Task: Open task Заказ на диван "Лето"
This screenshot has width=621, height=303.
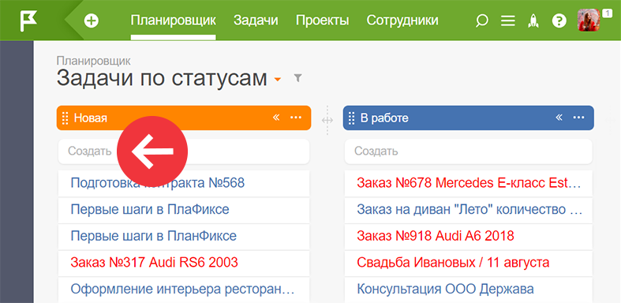Action: [x=469, y=209]
